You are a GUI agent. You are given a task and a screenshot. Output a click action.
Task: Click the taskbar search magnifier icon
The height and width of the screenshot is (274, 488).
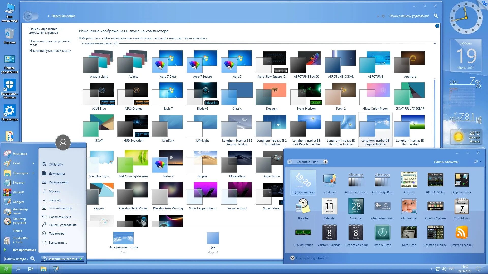[18, 269]
